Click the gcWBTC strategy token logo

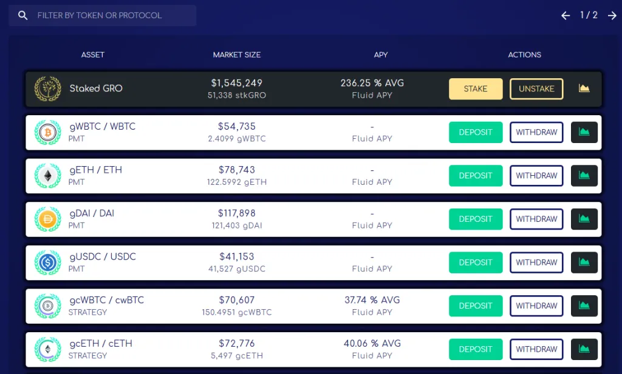pos(47,306)
